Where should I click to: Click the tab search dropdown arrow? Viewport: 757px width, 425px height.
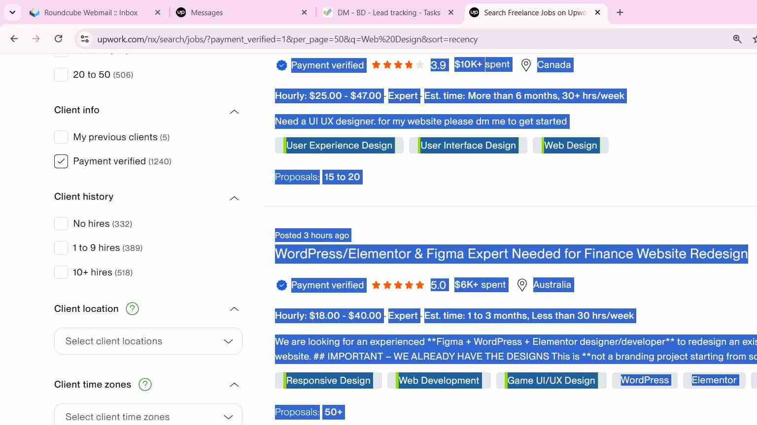point(12,12)
